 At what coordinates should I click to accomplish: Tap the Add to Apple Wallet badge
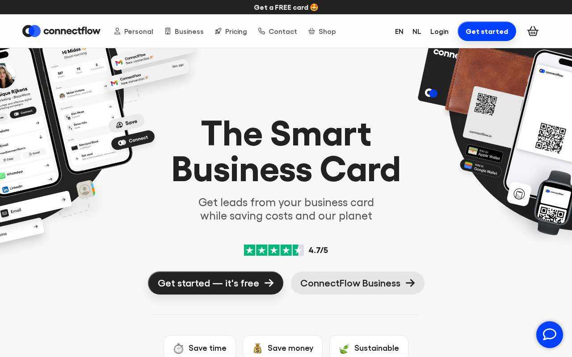click(484, 154)
